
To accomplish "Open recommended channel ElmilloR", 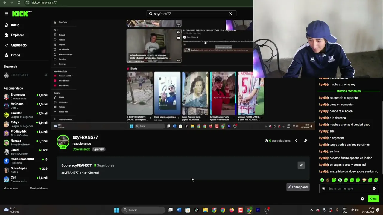I will [x=25, y=115].
